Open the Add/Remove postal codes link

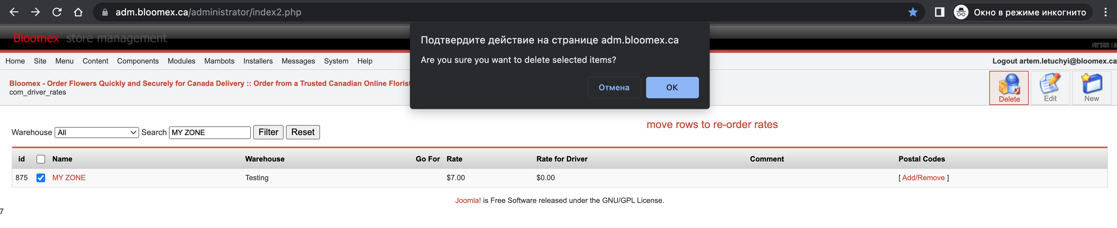click(x=923, y=178)
